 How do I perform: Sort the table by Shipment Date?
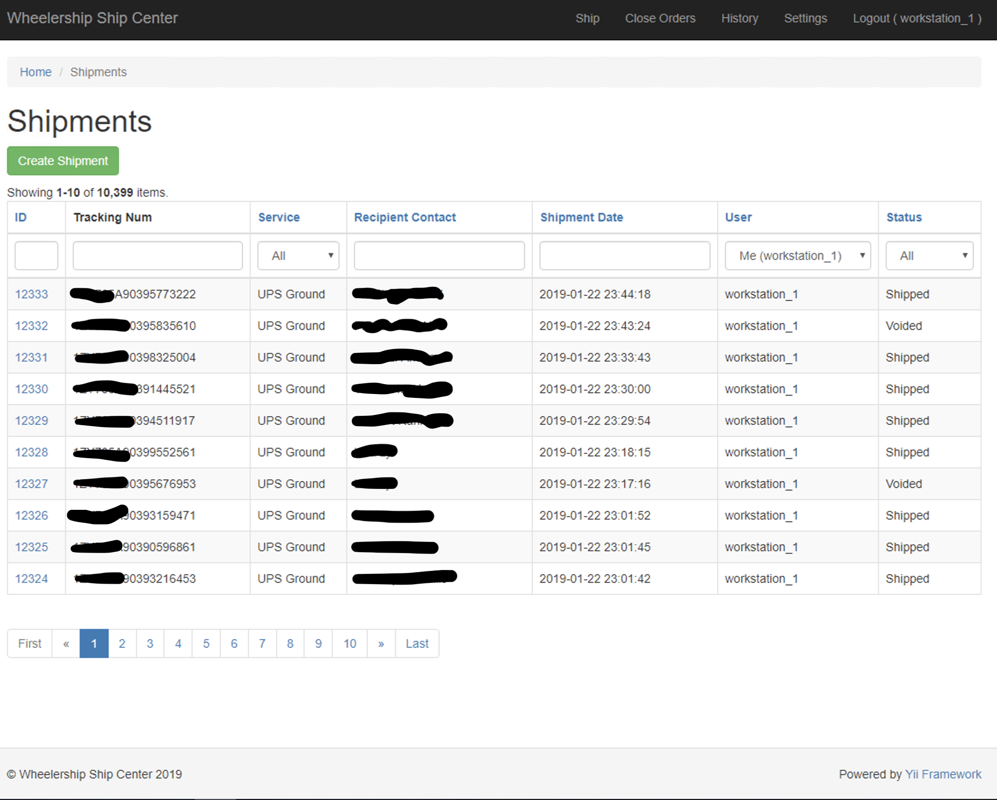[x=581, y=217]
